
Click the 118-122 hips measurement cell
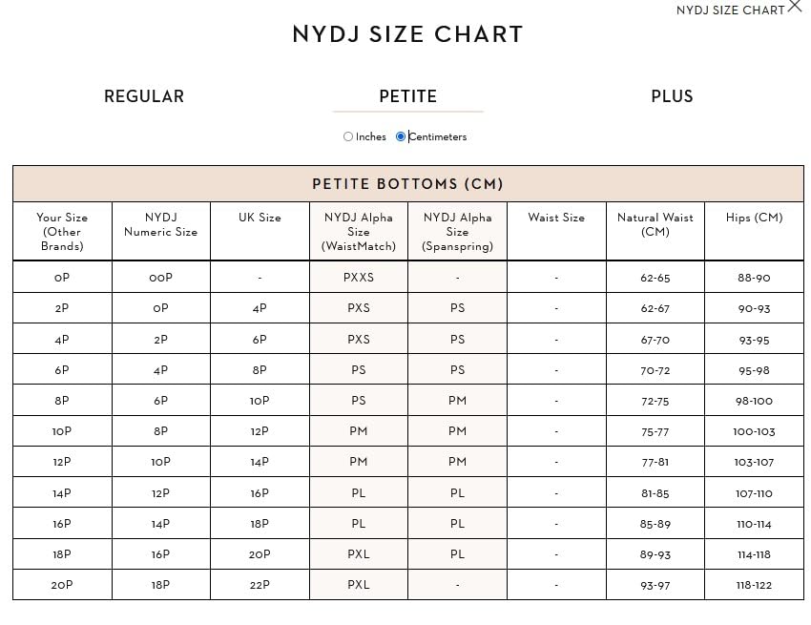pos(754,585)
